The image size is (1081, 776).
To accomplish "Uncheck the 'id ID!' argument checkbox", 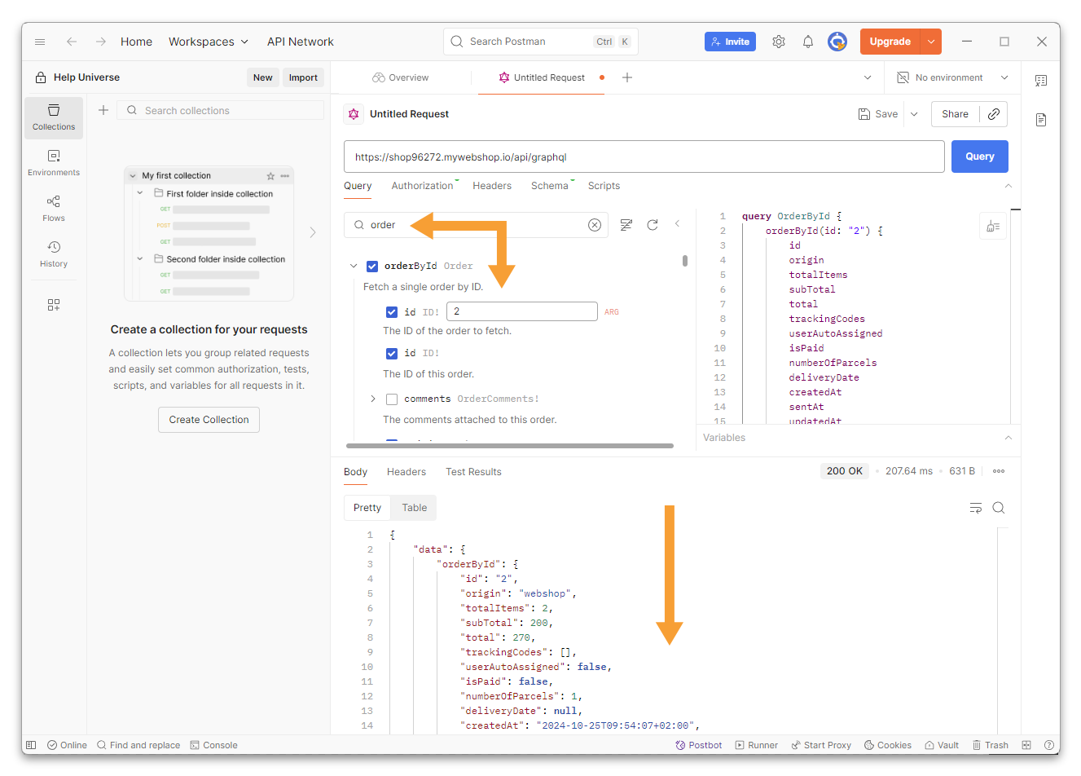I will point(392,312).
